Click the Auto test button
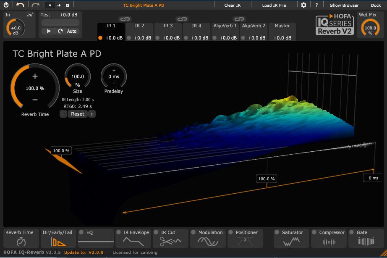Screen dimensions: 387x258 72,31
